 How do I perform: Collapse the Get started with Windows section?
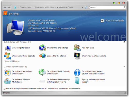click(124, 42)
